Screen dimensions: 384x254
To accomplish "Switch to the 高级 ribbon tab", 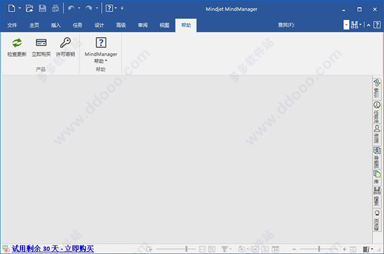I will click(121, 25).
